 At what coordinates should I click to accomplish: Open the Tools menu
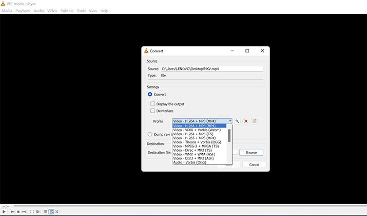tap(81, 11)
